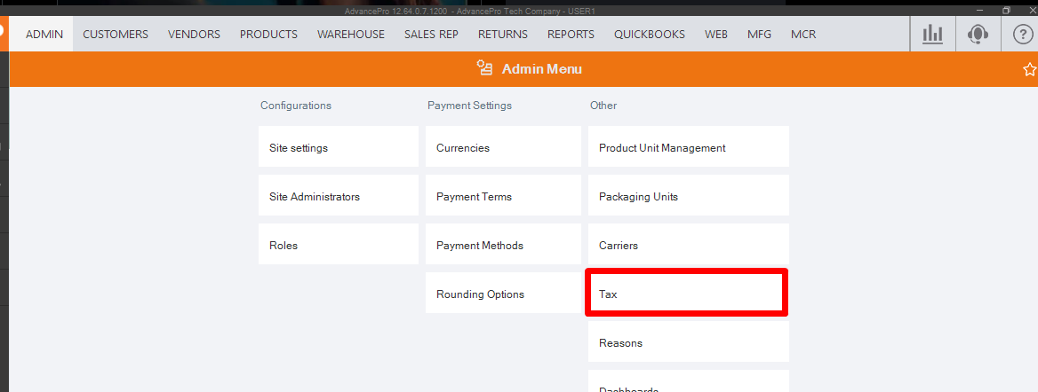Screen dimensions: 1038x392
Task: Open the help question mark icon
Action: tap(1023, 35)
